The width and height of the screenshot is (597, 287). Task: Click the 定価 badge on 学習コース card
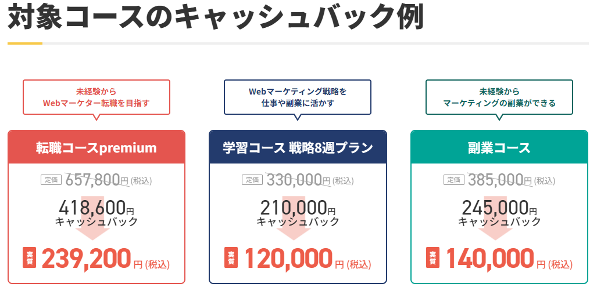click(x=252, y=180)
